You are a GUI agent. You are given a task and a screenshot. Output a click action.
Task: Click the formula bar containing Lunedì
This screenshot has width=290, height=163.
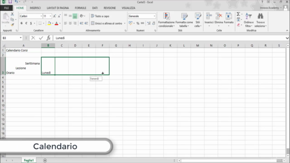pyautogui.click(x=169, y=38)
